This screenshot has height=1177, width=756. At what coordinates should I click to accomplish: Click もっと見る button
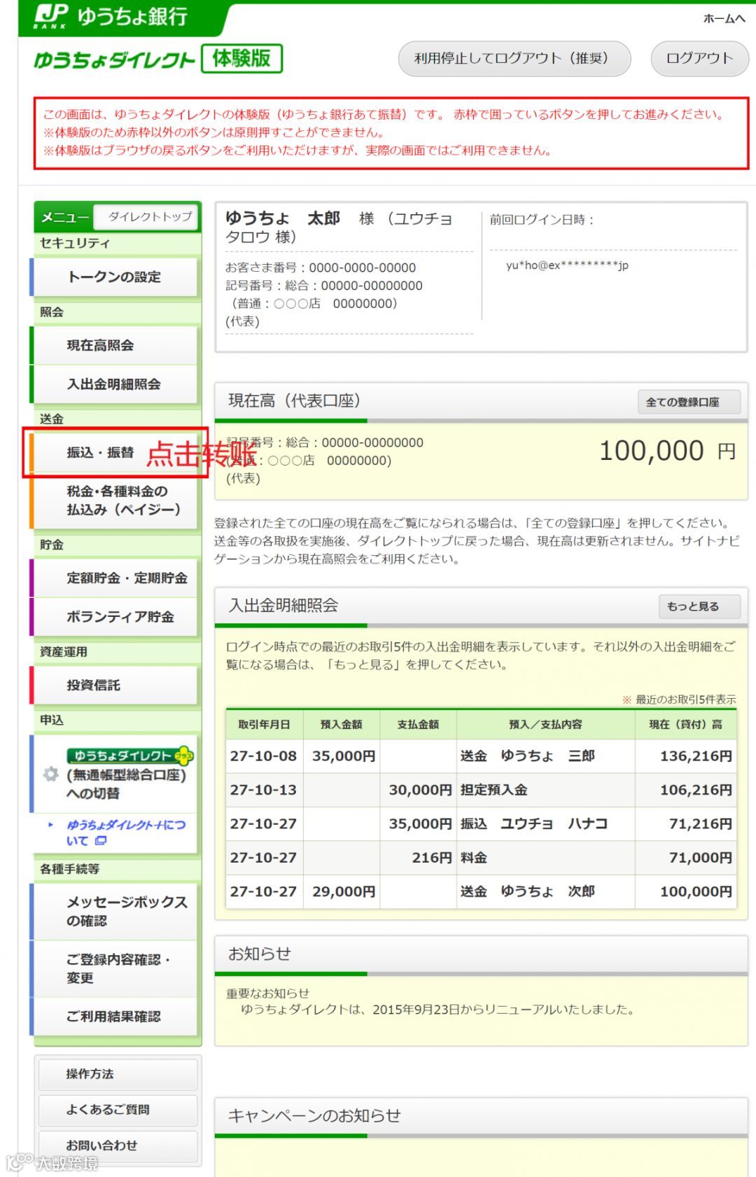(699, 606)
